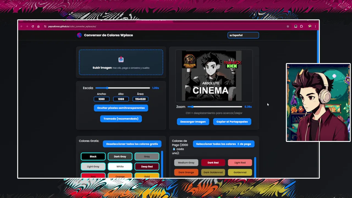
Task: Click Descargar Imagen button
Action: 193,122
